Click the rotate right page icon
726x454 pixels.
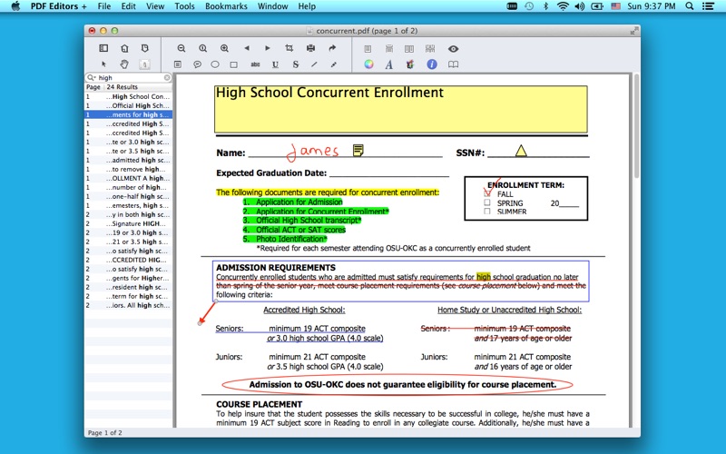click(x=145, y=48)
